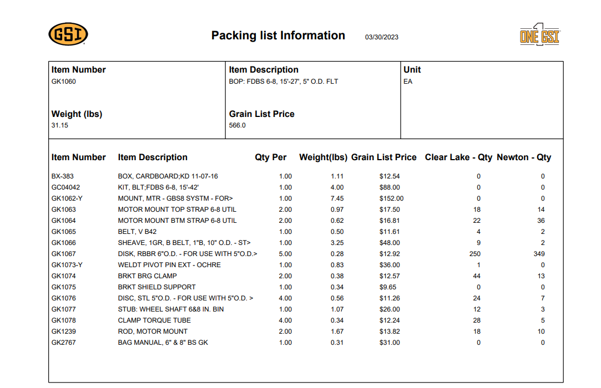Click the Packing list Information title
601x388 pixels.
(278, 35)
